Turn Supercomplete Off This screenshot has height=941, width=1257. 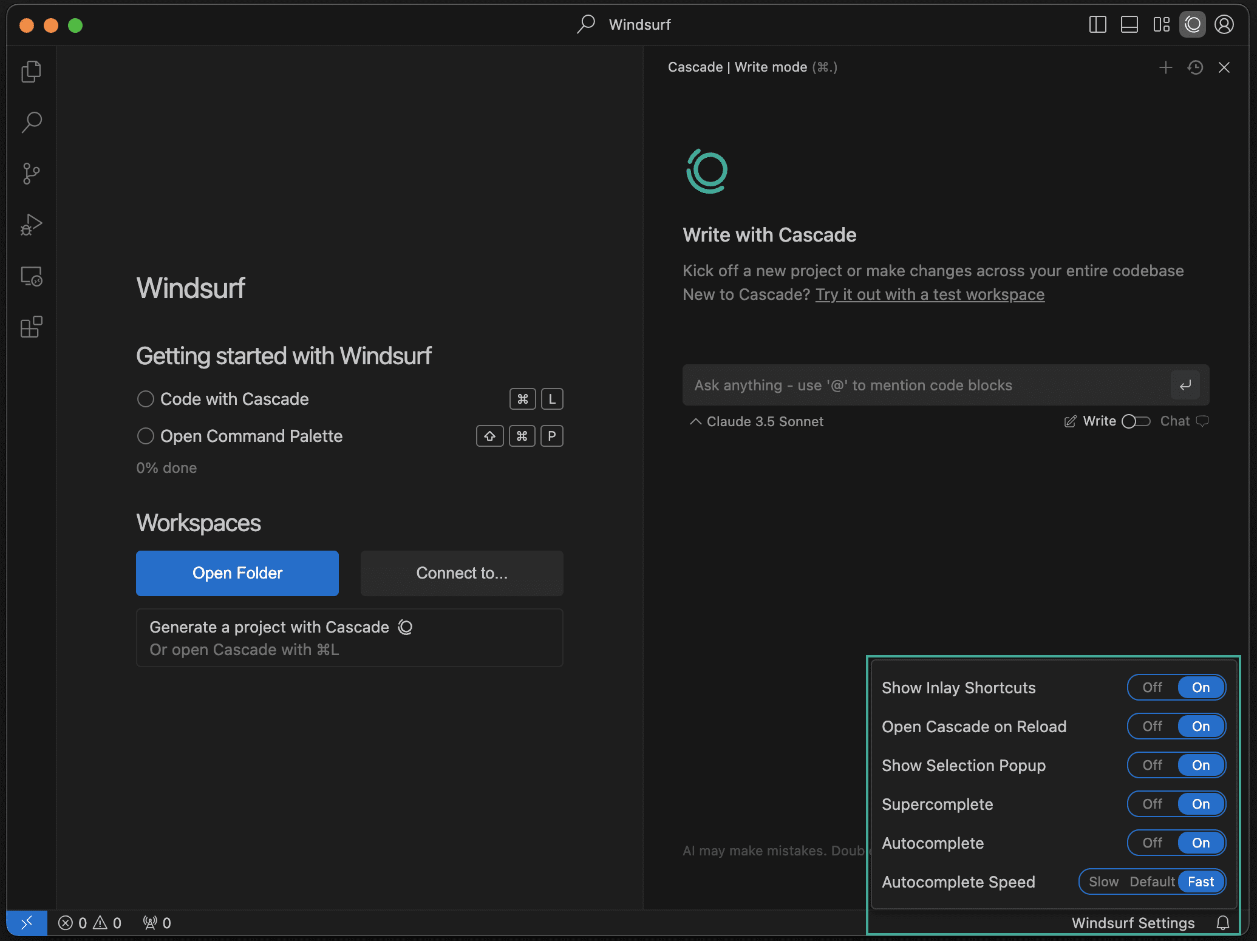tap(1152, 804)
